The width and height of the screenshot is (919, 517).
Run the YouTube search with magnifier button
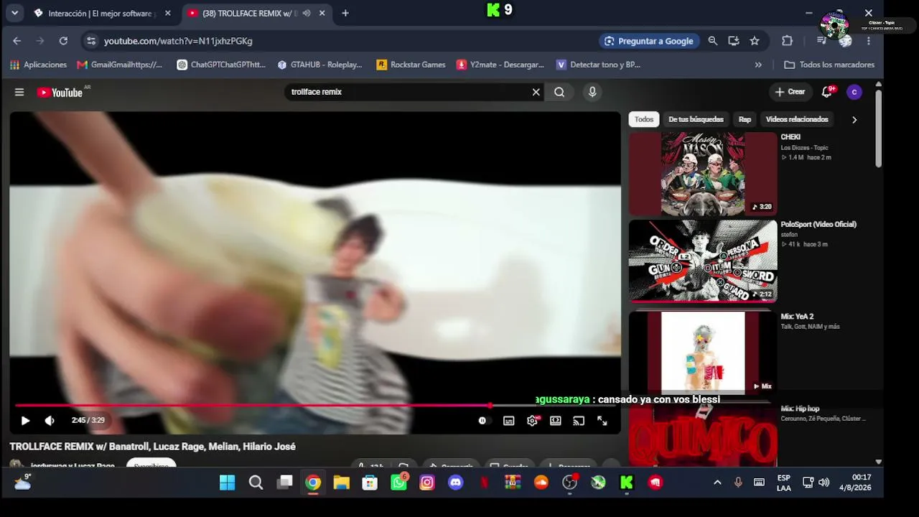(x=559, y=92)
